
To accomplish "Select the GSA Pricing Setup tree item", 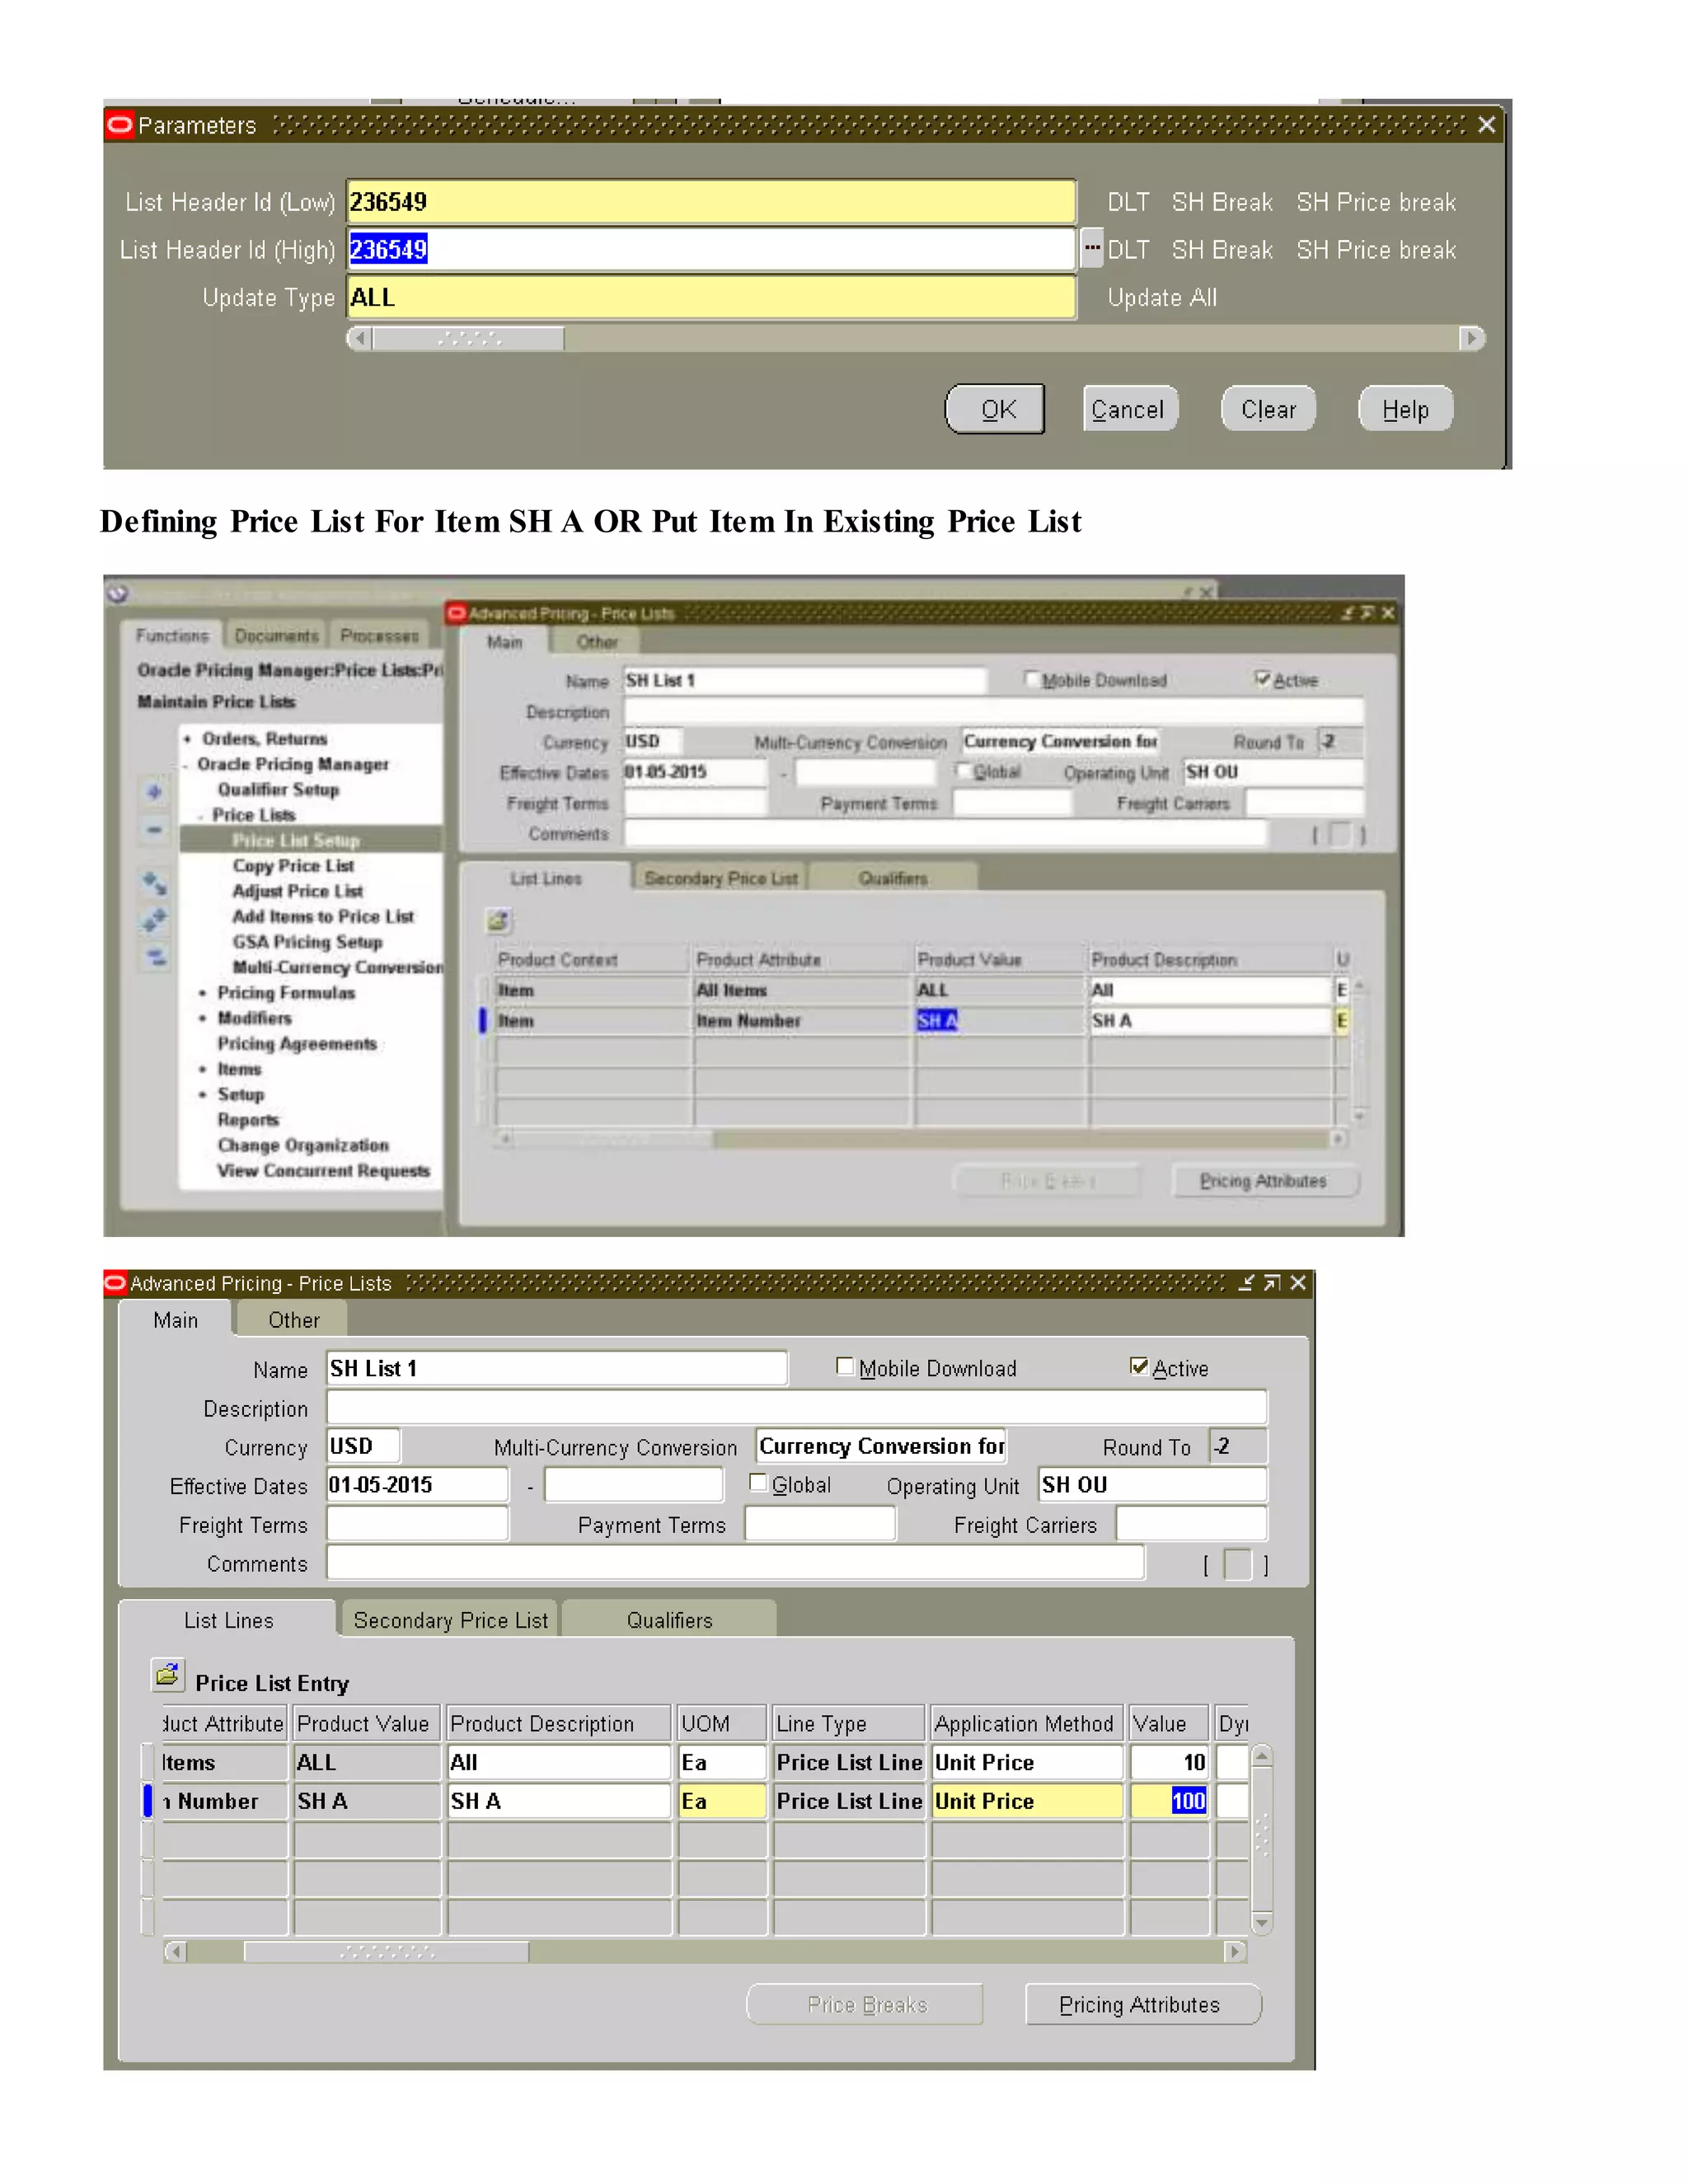I will [x=308, y=942].
